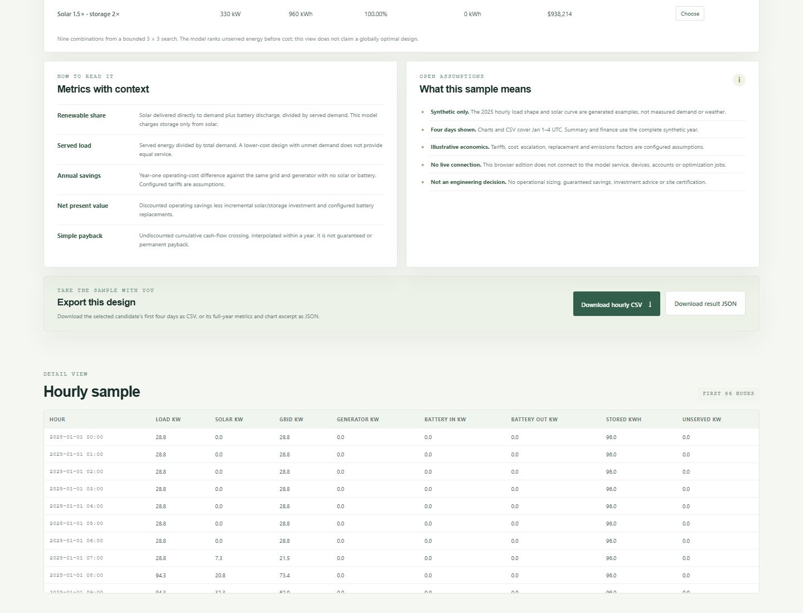
Task: Click the Annual savings metric label
Action: point(79,176)
